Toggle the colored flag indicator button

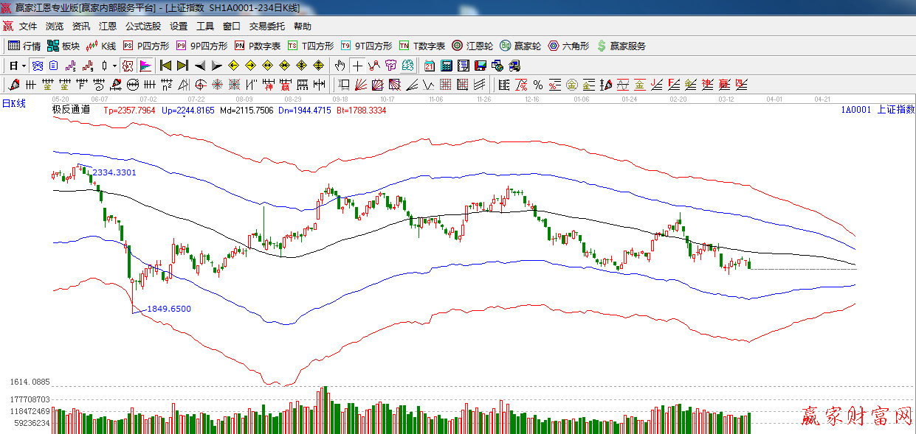(145, 66)
